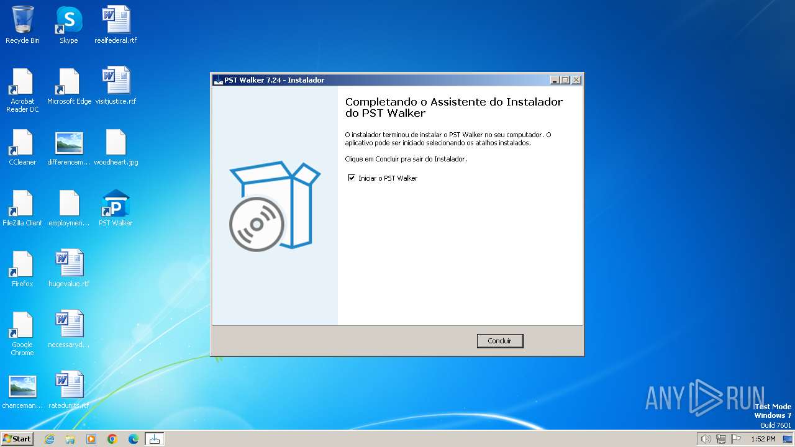Open the Start menu
This screenshot has width=795, height=447.
pos(17,438)
